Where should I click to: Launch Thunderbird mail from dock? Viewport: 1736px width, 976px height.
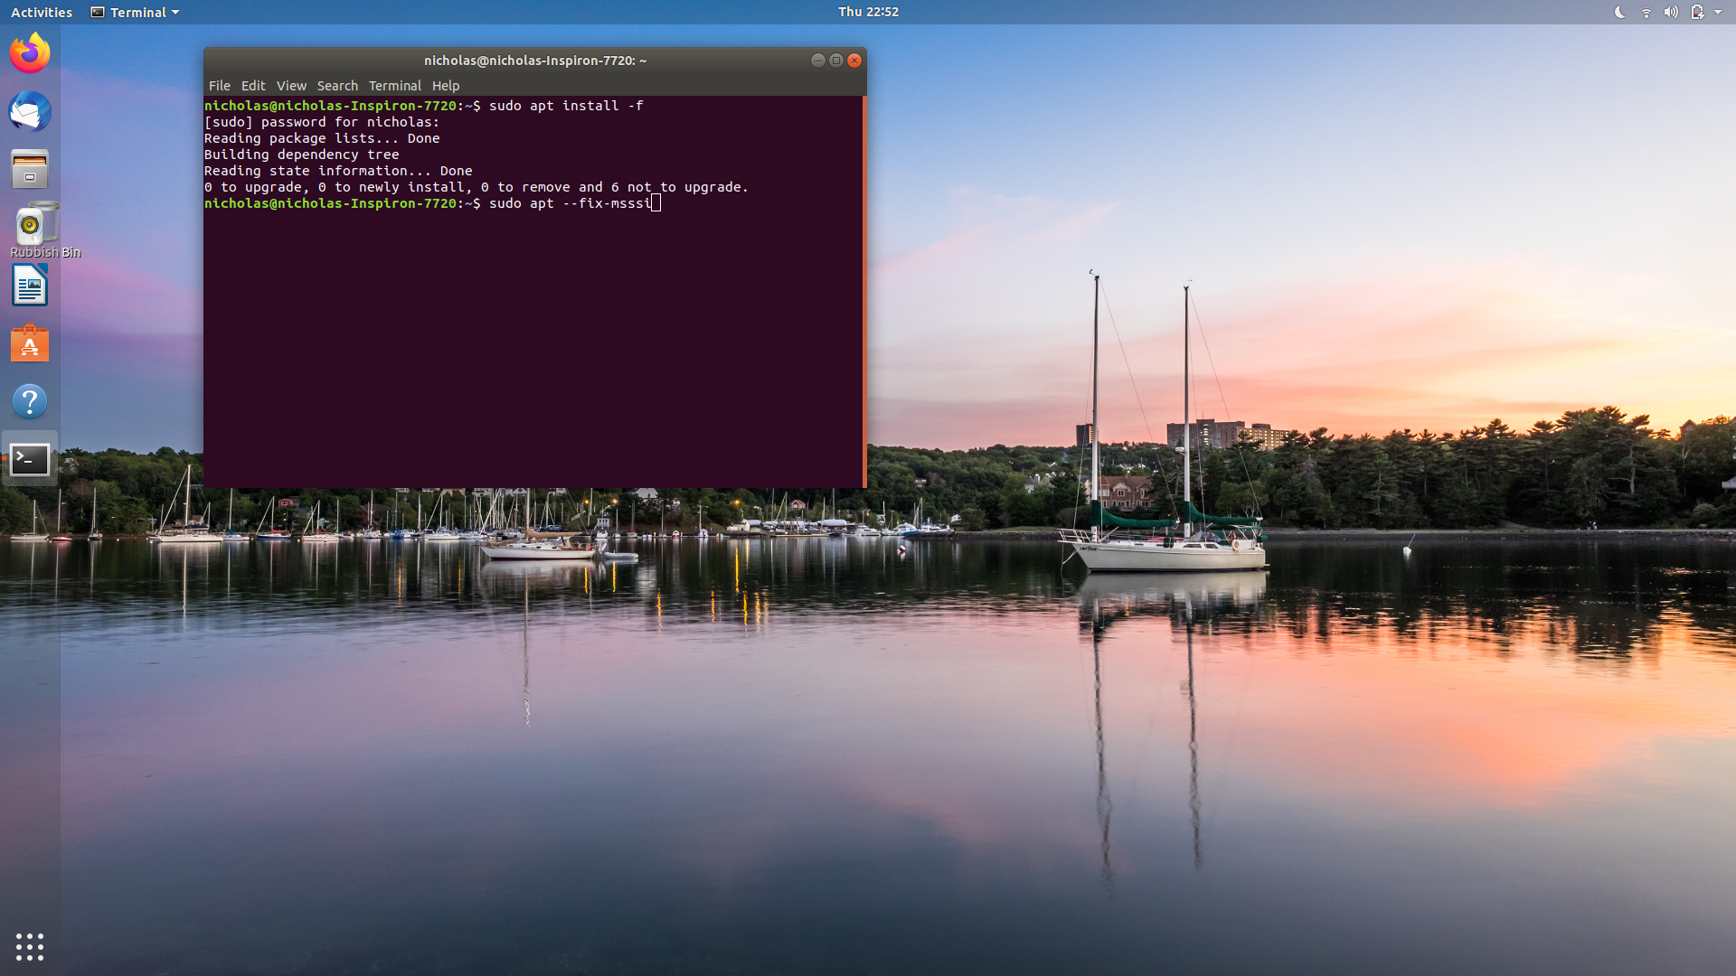(30, 112)
